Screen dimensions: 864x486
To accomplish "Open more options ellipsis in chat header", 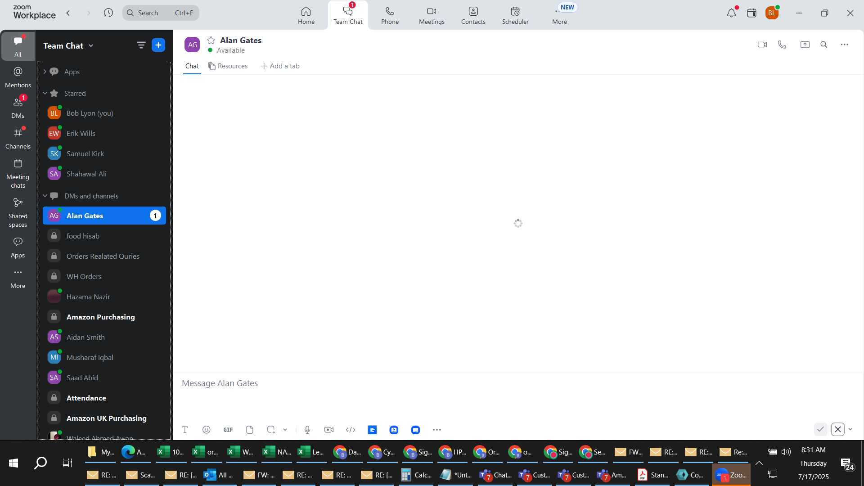I will point(845,45).
